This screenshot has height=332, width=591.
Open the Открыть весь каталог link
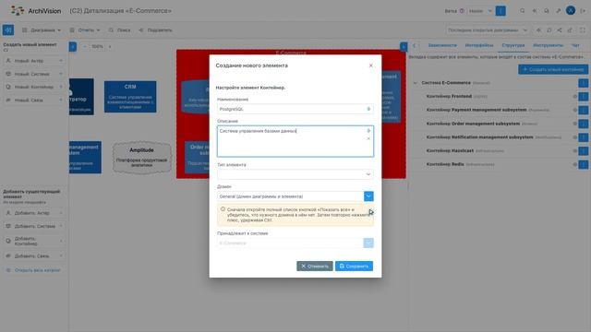coord(34,270)
